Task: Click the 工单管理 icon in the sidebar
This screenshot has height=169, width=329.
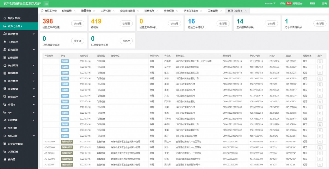Action: pos(5,42)
